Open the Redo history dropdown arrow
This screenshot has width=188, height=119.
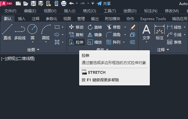pyautogui.click(x=88, y=3)
